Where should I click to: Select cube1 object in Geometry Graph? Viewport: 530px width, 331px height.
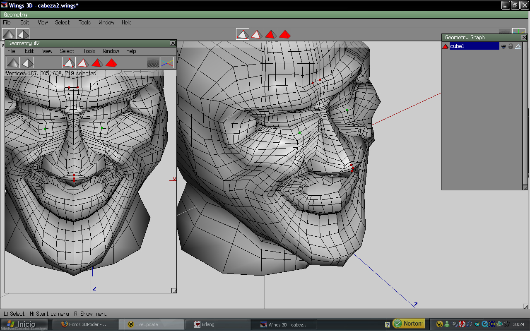click(x=474, y=46)
